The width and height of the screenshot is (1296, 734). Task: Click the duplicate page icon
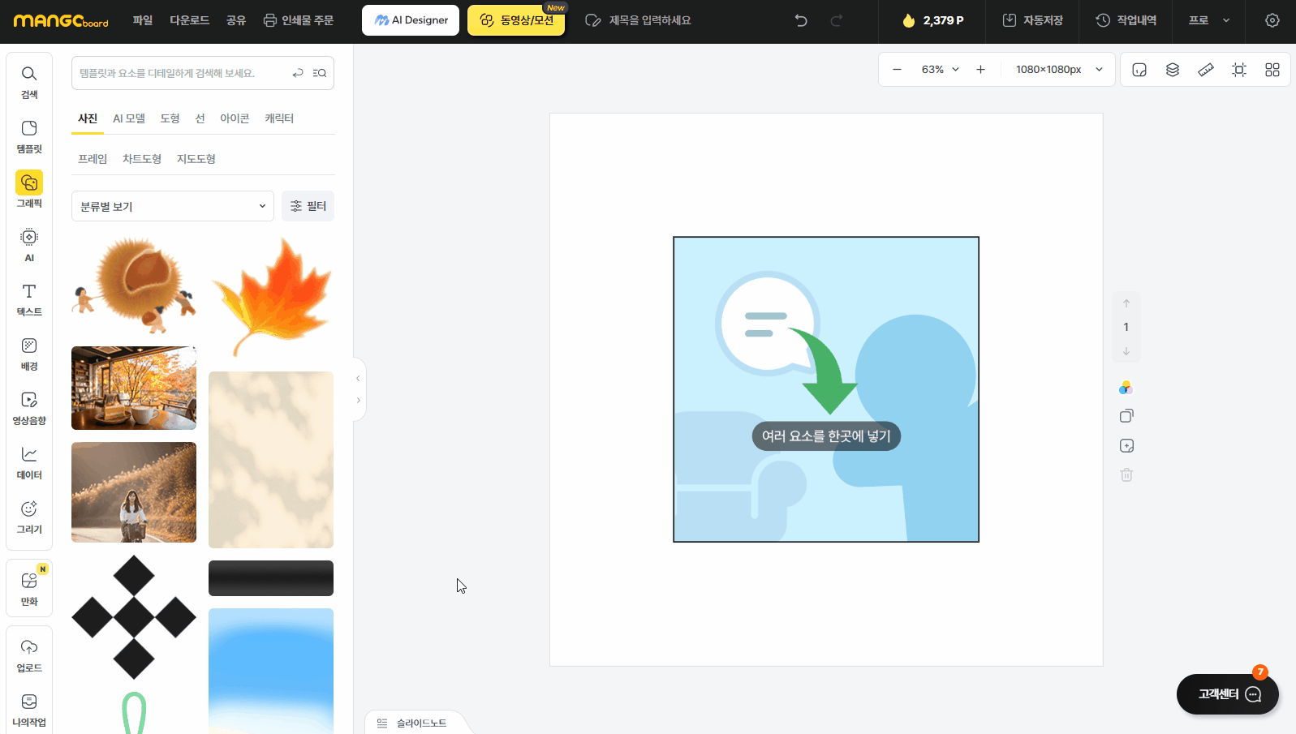[1126, 416]
